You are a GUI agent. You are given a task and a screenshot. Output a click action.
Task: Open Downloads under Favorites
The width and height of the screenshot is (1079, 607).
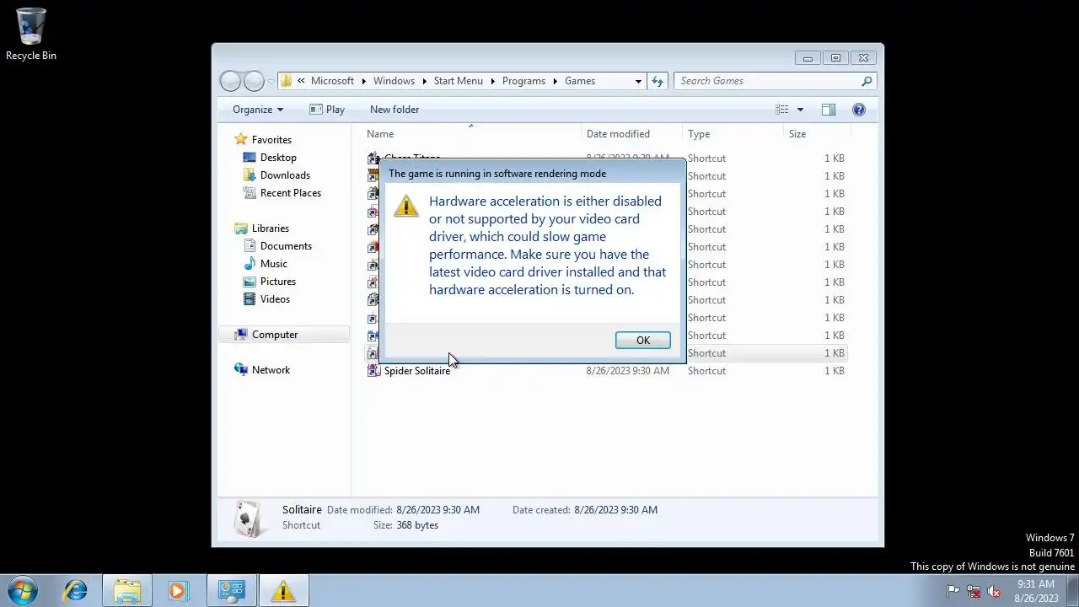(285, 175)
